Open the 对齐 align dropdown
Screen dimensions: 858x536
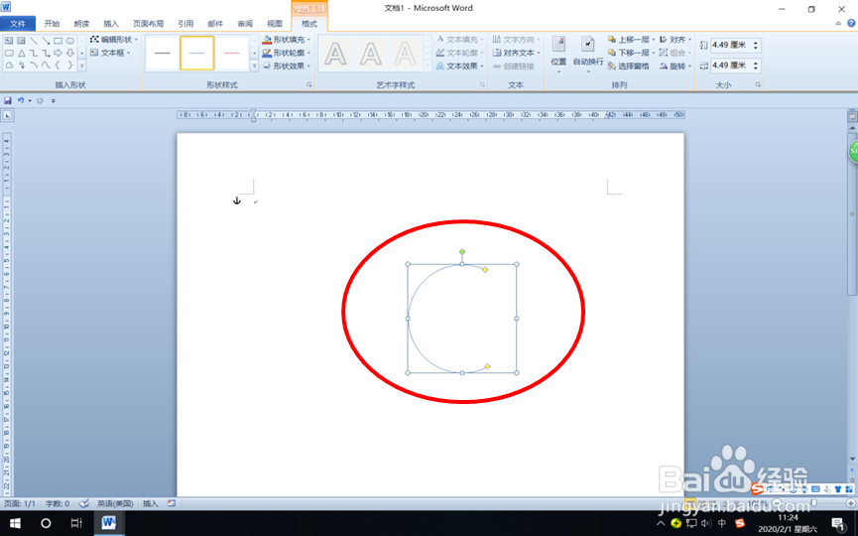[x=674, y=40]
